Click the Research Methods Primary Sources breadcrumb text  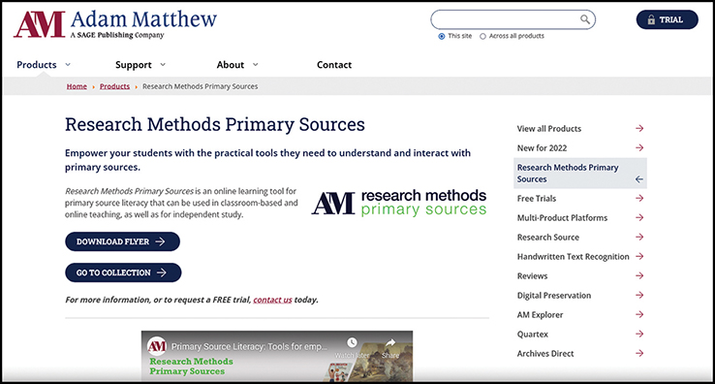[x=201, y=86]
